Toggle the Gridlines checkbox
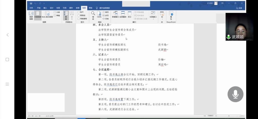The image size is (258, 119). [79, 15]
